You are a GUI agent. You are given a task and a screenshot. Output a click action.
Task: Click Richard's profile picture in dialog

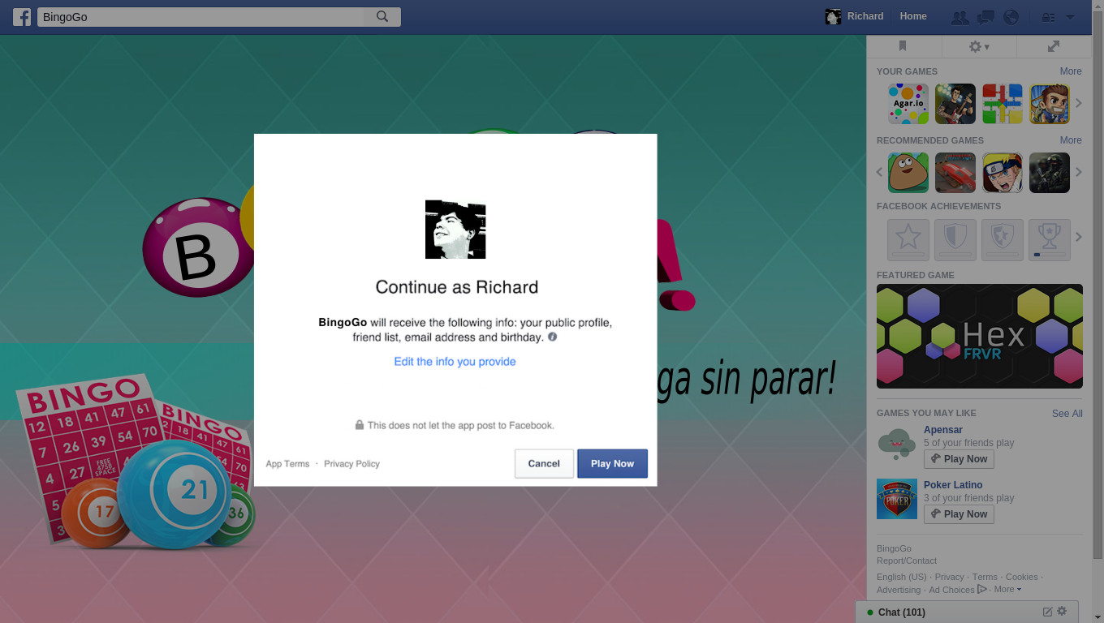[x=455, y=230]
